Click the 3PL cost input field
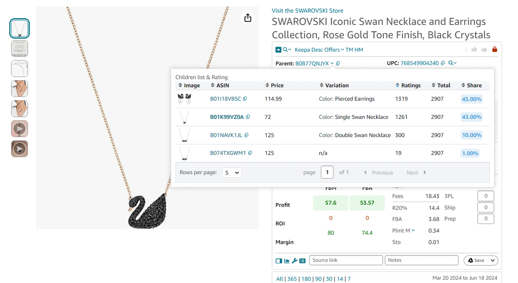The width and height of the screenshot is (518, 283). coord(486,196)
